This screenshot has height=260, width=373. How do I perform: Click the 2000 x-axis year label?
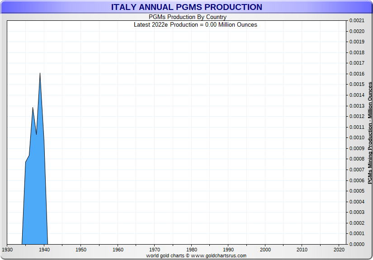[x=265, y=250]
